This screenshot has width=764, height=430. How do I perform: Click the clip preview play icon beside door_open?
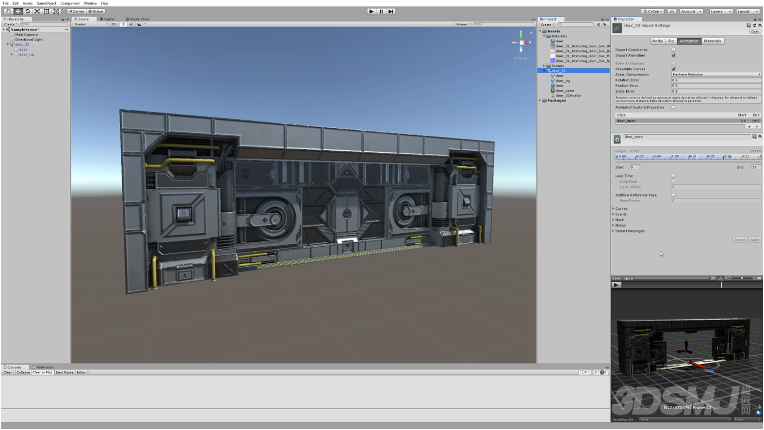(x=617, y=139)
